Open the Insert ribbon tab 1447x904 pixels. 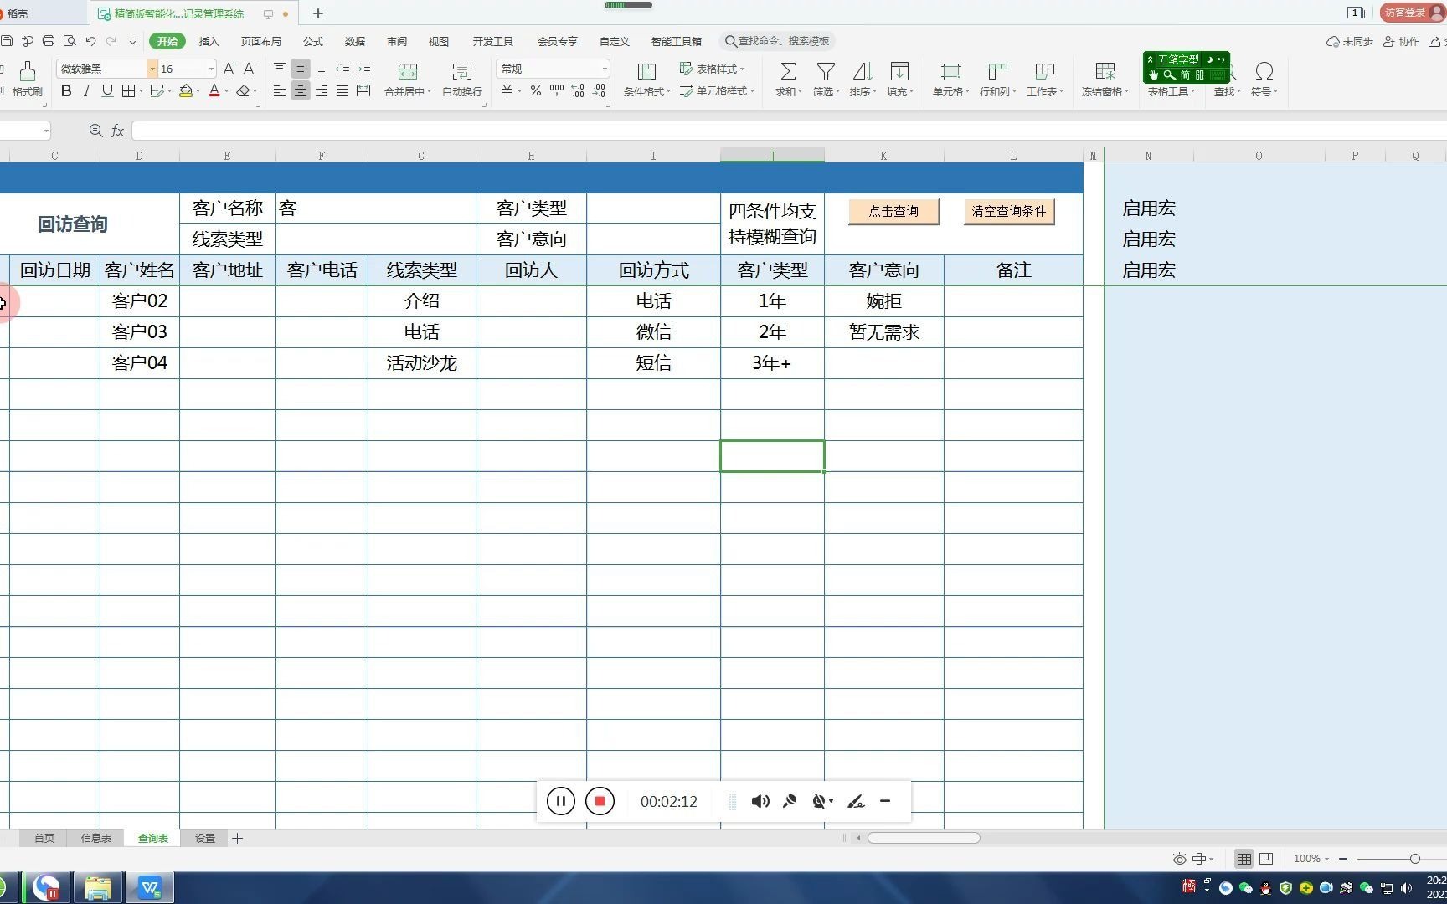pos(209,41)
